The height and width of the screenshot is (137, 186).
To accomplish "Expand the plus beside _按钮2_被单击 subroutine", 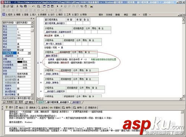I will click(41, 74).
